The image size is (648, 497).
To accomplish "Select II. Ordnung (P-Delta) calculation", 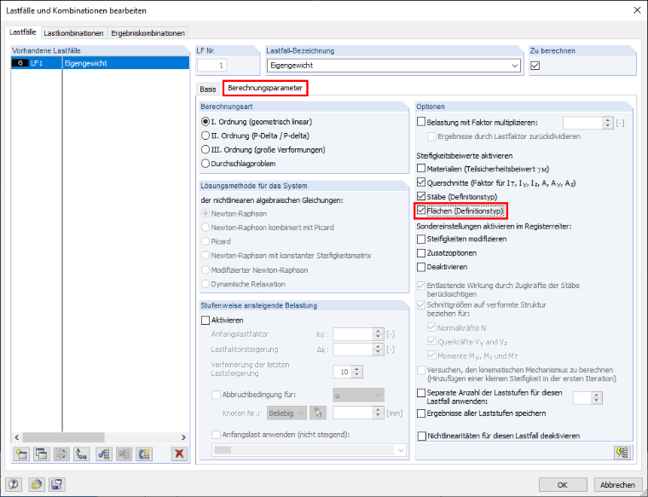I will coord(256,136).
